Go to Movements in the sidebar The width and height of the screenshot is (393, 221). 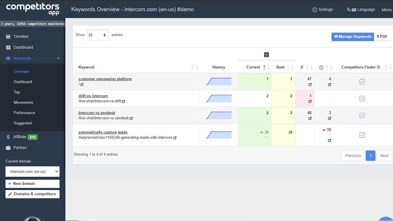(23, 103)
